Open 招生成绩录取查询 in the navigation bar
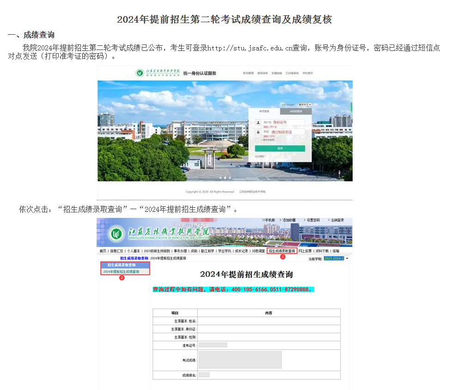Screen dimensions: 452x390 pos(282,251)
